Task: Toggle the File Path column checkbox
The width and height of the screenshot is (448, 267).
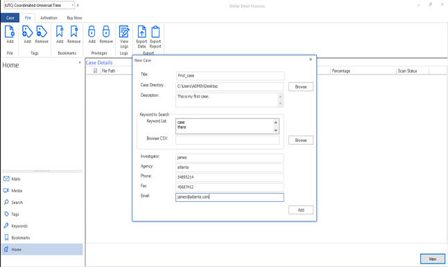Action: 96,71
